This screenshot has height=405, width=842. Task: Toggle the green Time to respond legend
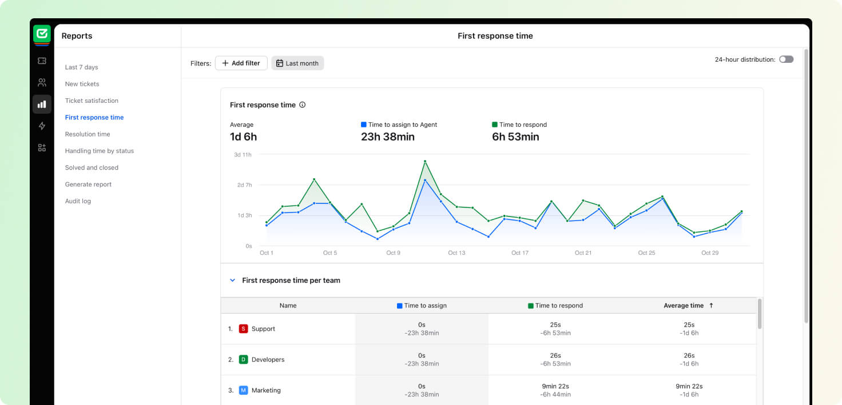(x=519, y=125)
